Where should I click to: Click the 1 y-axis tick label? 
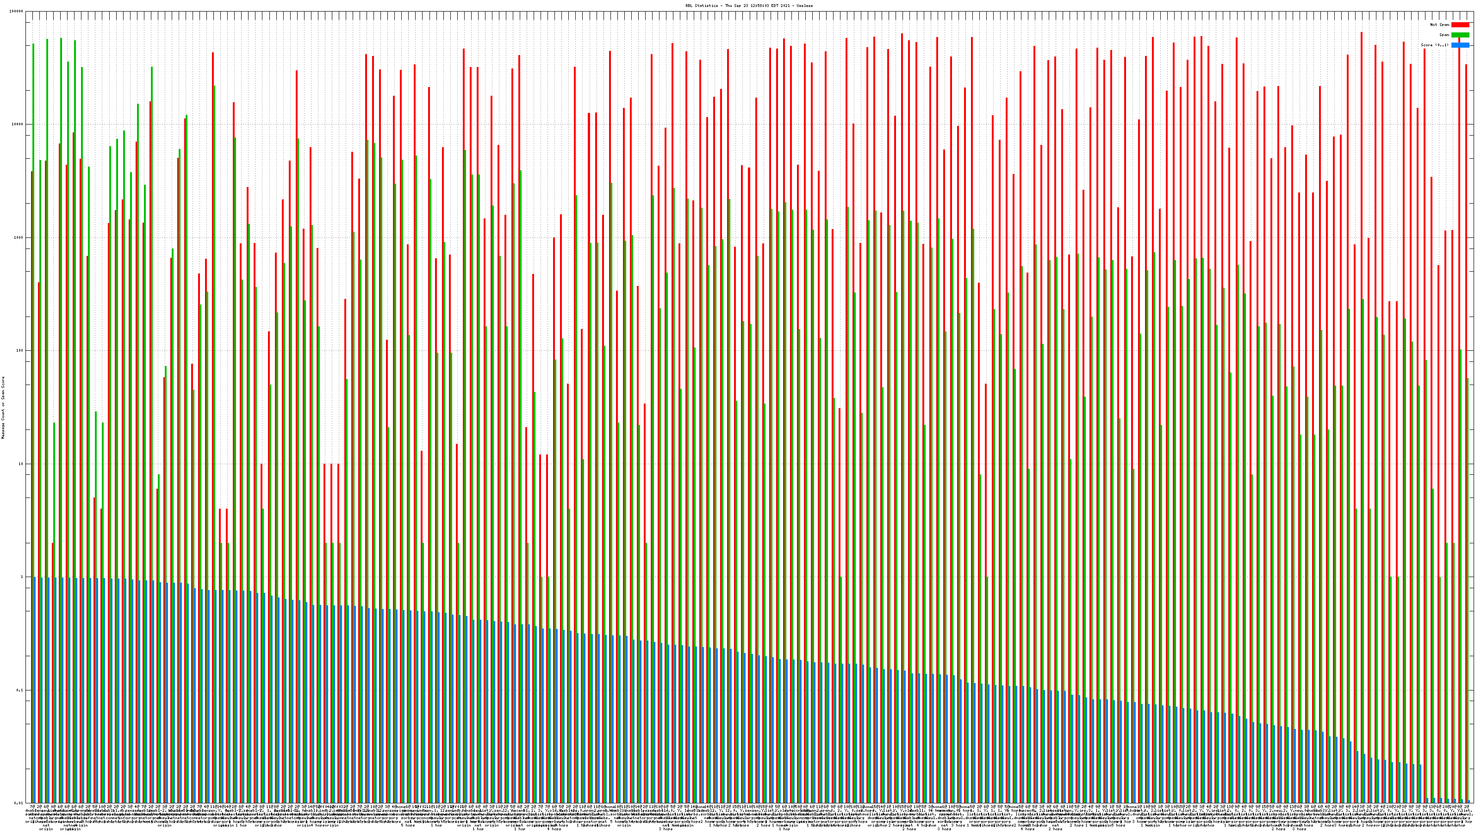click(x=22, y=577)
